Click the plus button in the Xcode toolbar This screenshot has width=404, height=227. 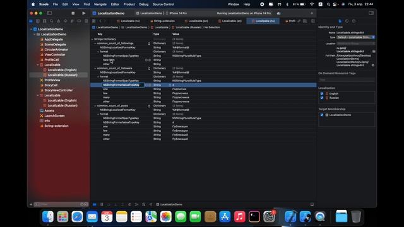coord(312,13)
